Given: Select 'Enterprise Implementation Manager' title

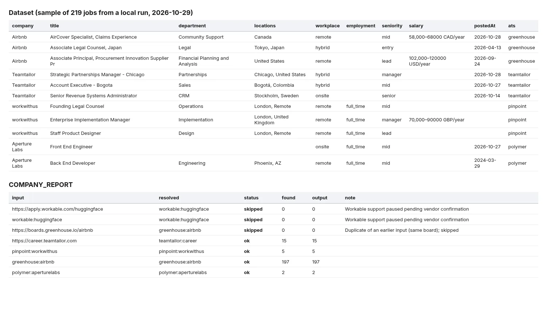Looking at the screenshot, I should [90, 120].
